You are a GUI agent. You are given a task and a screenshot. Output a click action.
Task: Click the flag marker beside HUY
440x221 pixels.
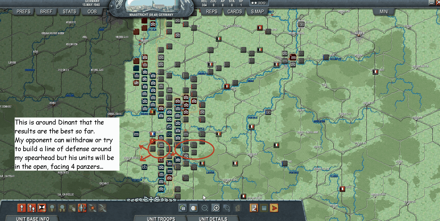point(227,86)
